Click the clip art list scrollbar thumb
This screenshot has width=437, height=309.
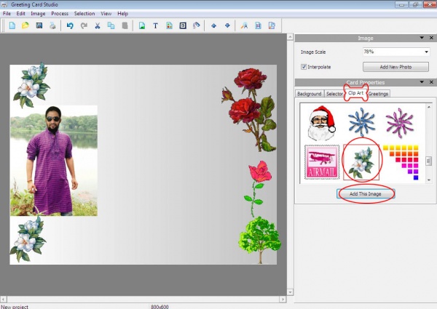(x=428, y=161)
